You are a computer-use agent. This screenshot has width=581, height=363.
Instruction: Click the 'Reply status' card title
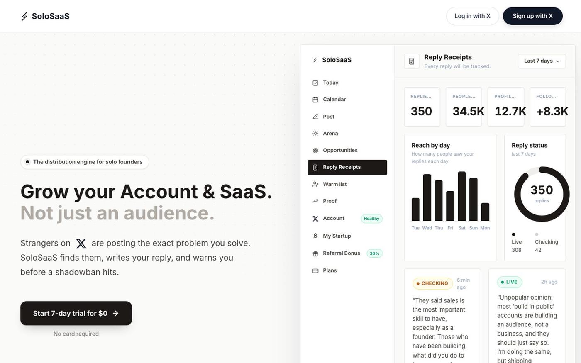[530, 145]
